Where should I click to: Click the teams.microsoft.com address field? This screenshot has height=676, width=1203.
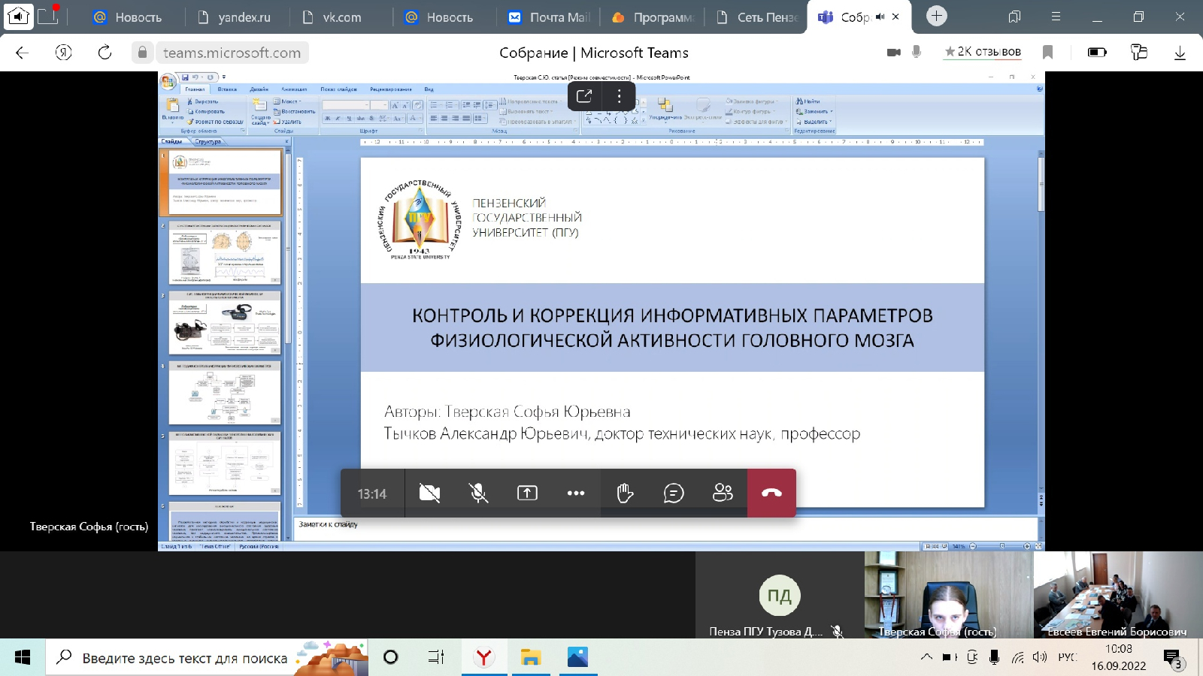[232, 53]
